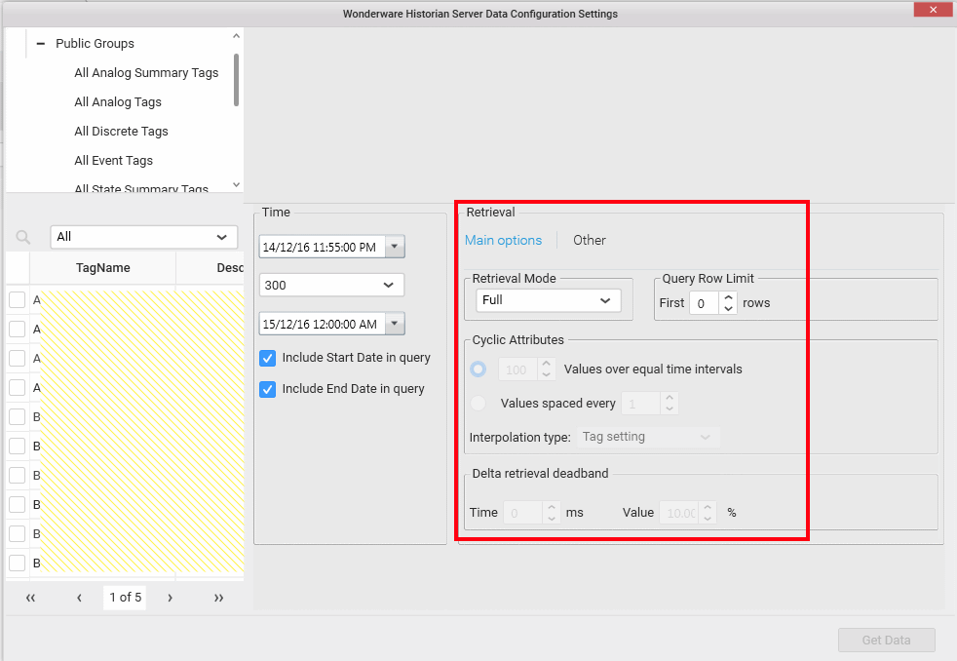Image resolution: width=957 pixels, height=661 pixels.
Task: Increase the deadband Value percentage
Action: pyautogui.click(x=708, y=508)
